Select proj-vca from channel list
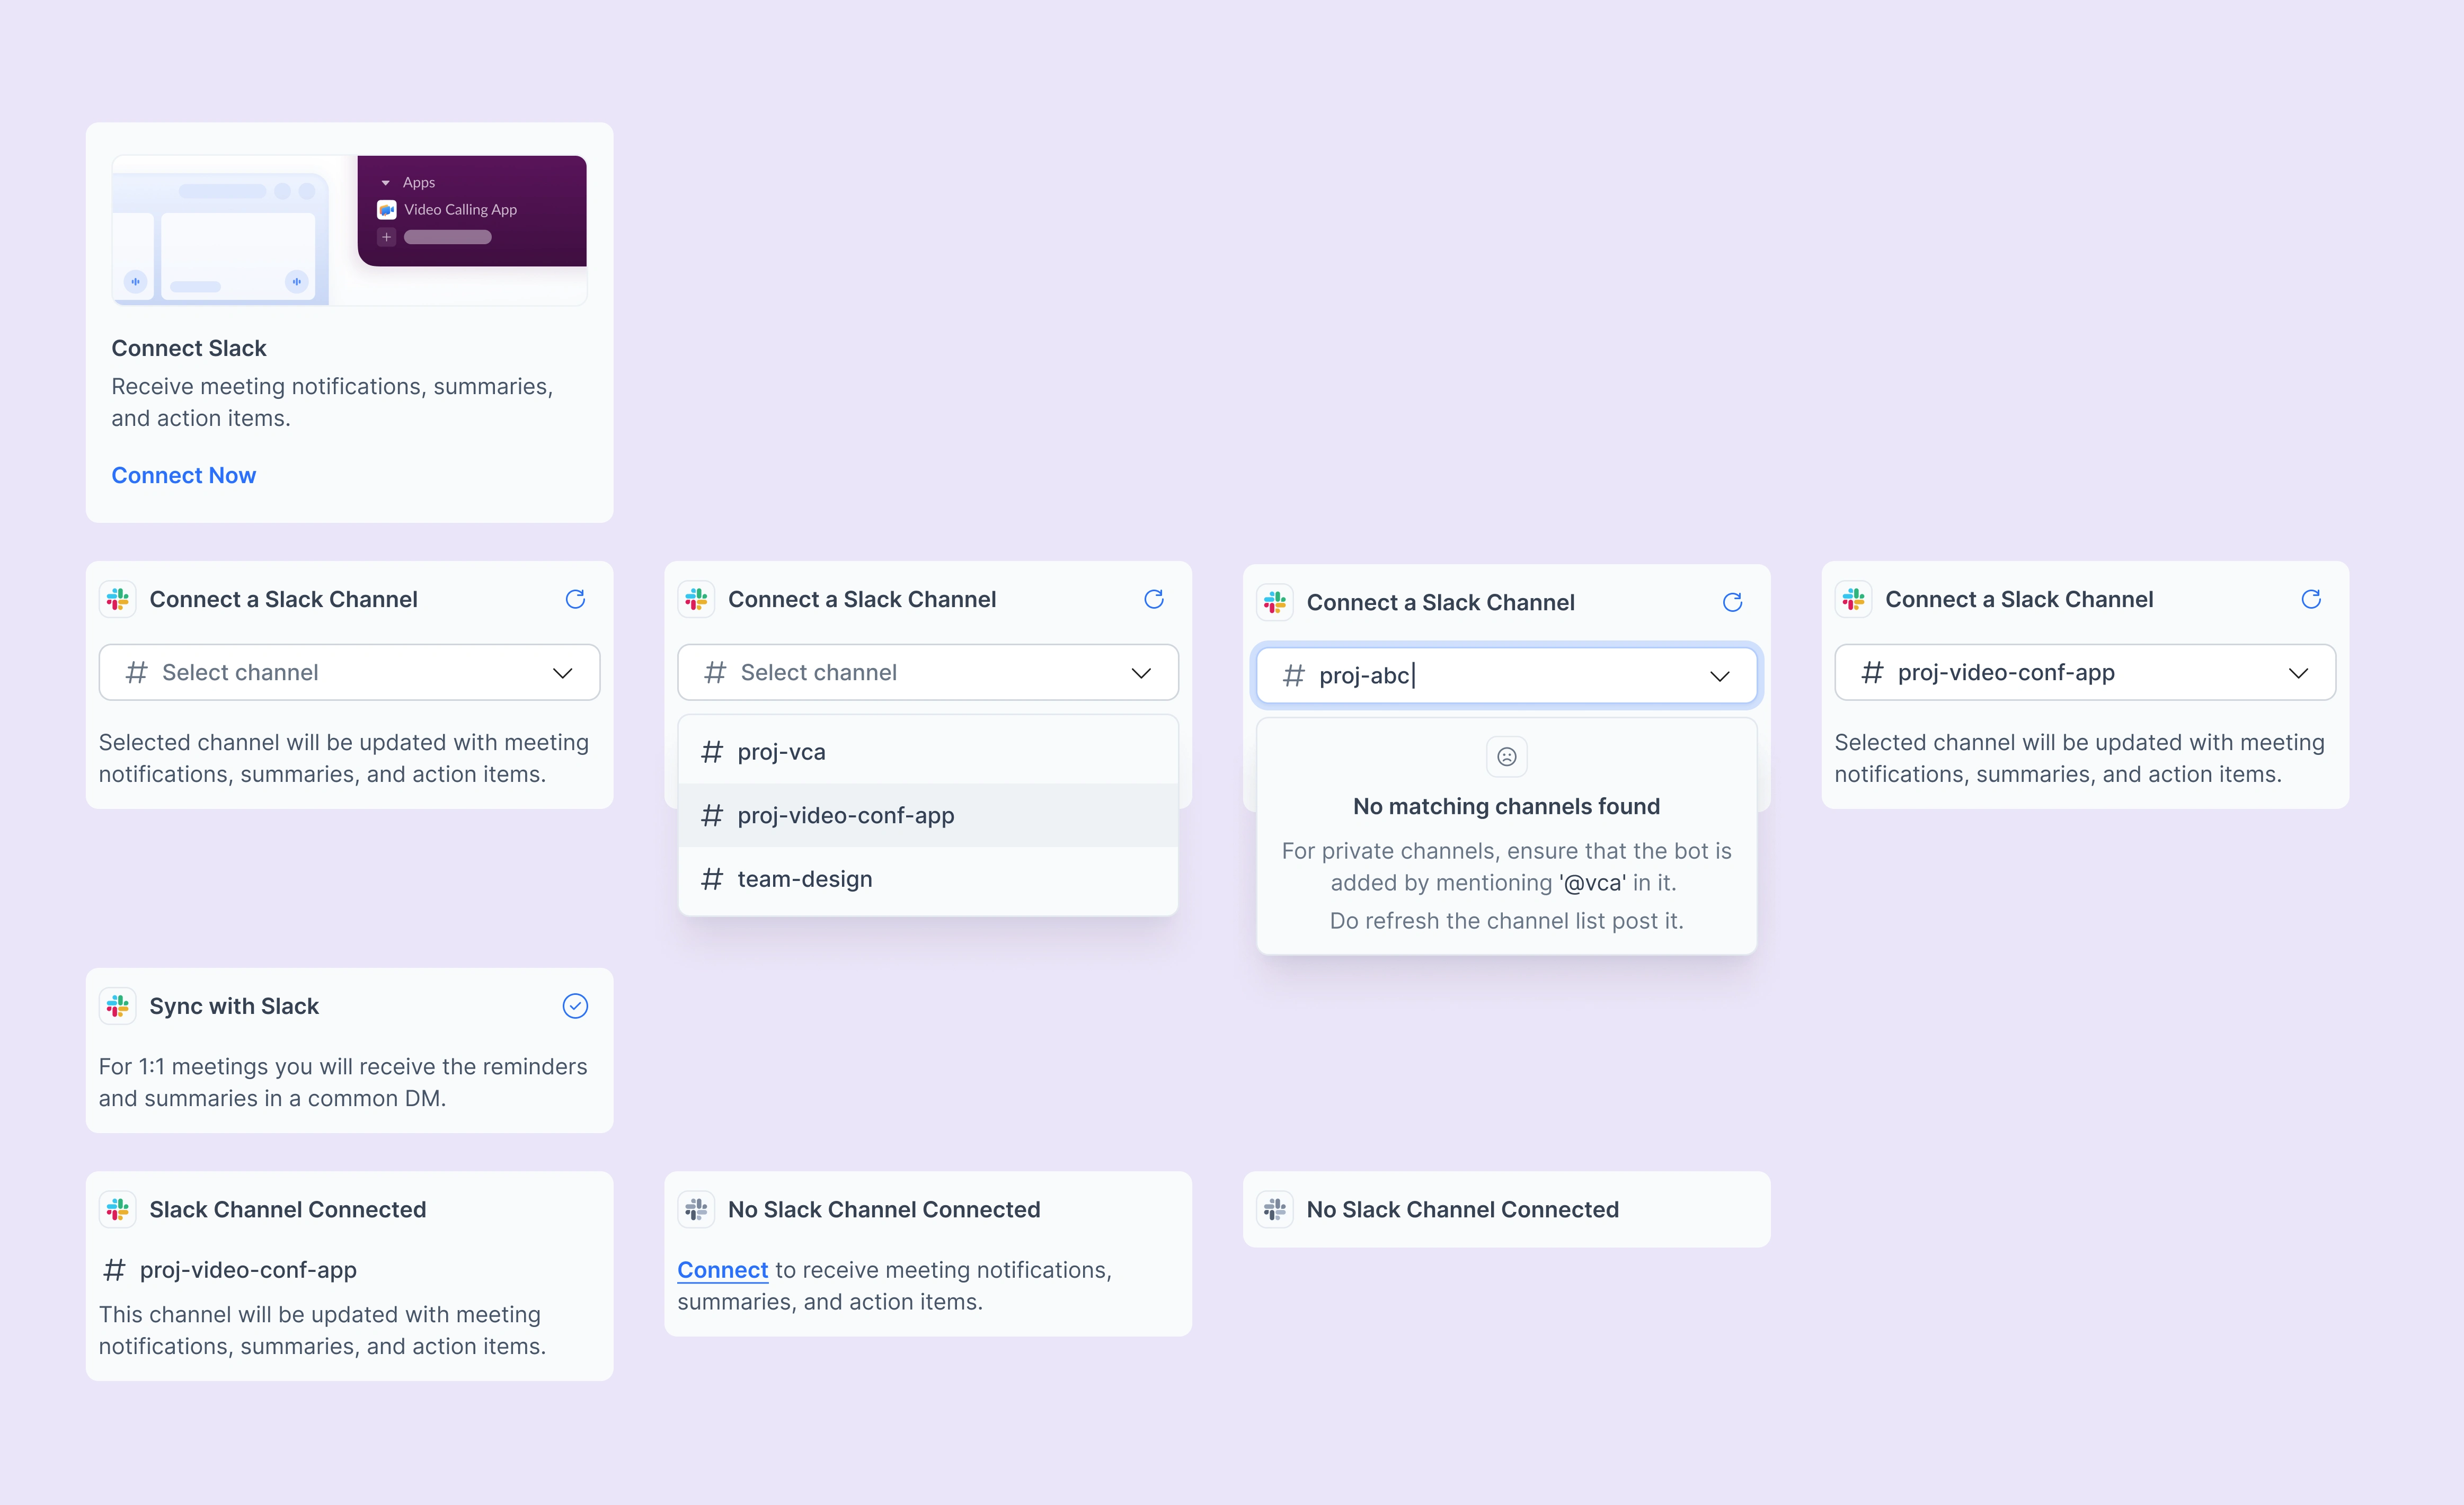Image resolution: width=2464 pixels, height=1505 pixels. coord(781,752)
